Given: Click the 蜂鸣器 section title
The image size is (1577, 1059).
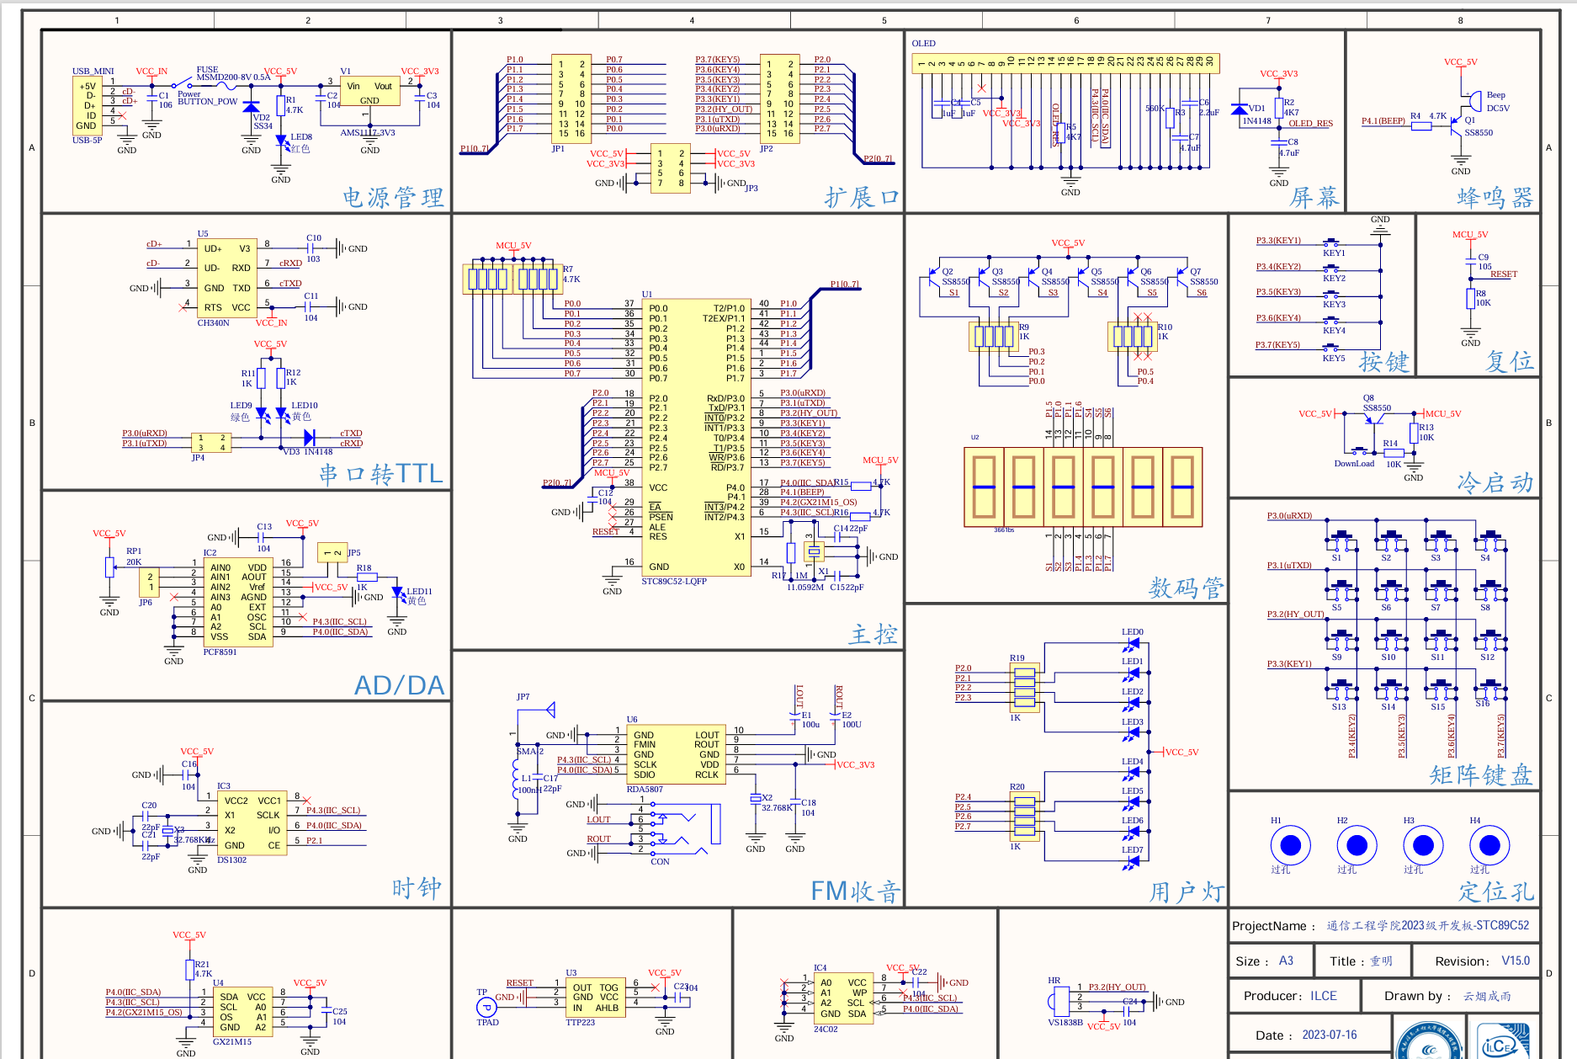Looking at the screenshot, I should click(1495, 197).
